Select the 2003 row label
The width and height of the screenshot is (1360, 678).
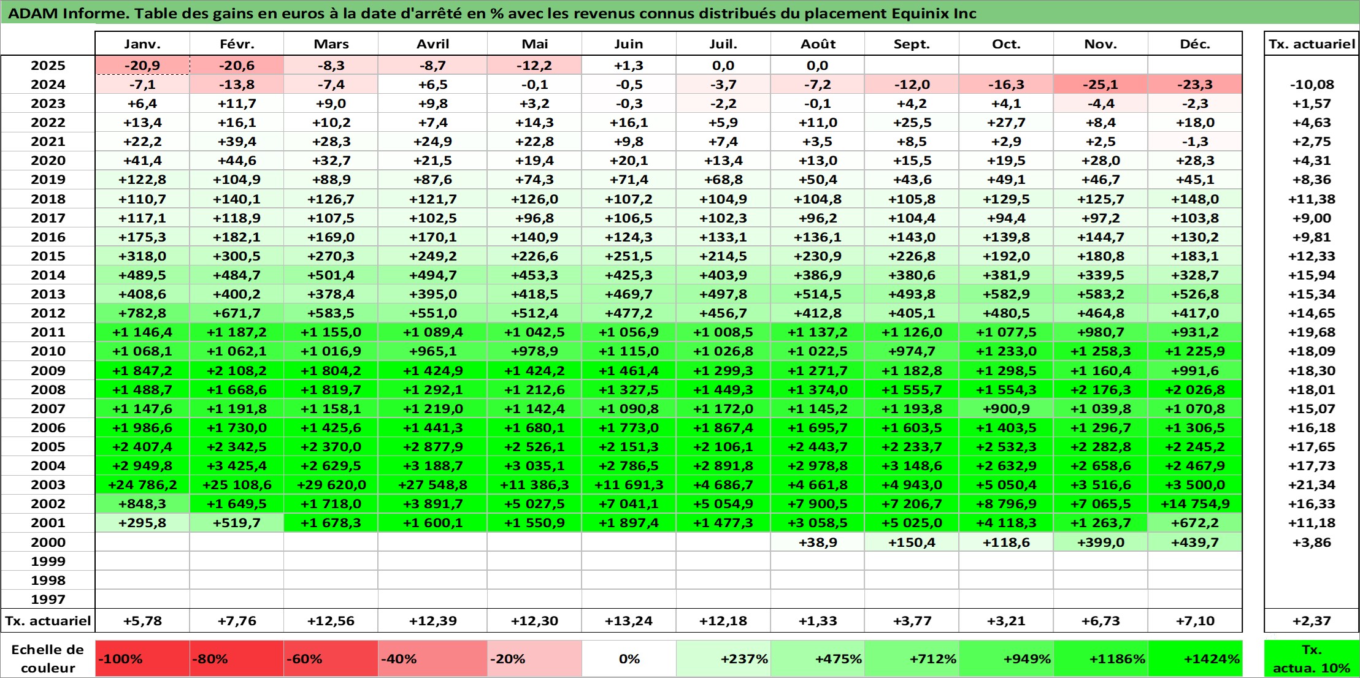coord(48,485)
